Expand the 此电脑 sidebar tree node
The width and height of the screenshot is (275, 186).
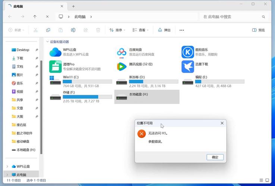tap(7, 174)
